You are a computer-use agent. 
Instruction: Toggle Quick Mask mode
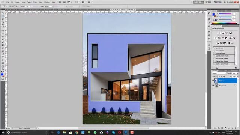pyautogui.click(x=3, y=79)
